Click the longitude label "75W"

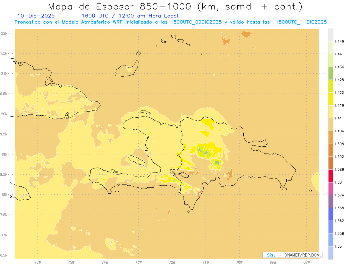click(x=71, y=262)
